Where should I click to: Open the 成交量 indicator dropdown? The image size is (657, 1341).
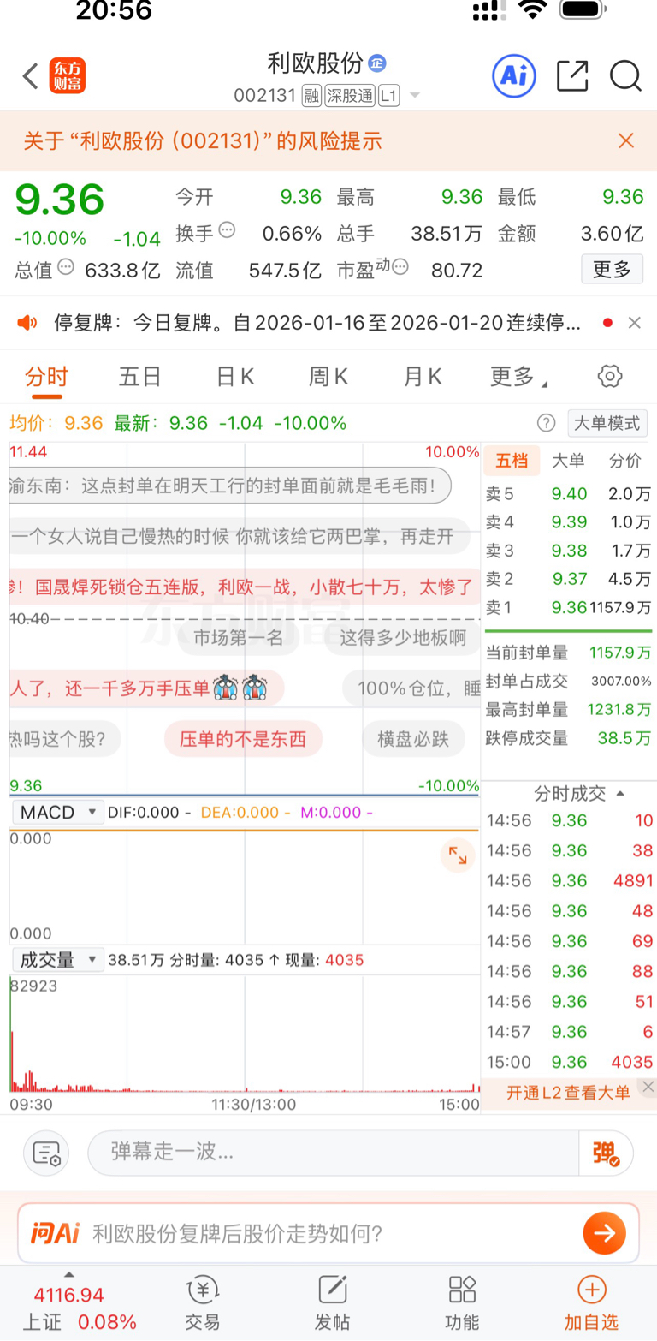(57, 960)
